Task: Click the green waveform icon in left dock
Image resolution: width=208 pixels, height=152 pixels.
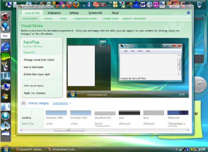Action: tap(5, 56)
